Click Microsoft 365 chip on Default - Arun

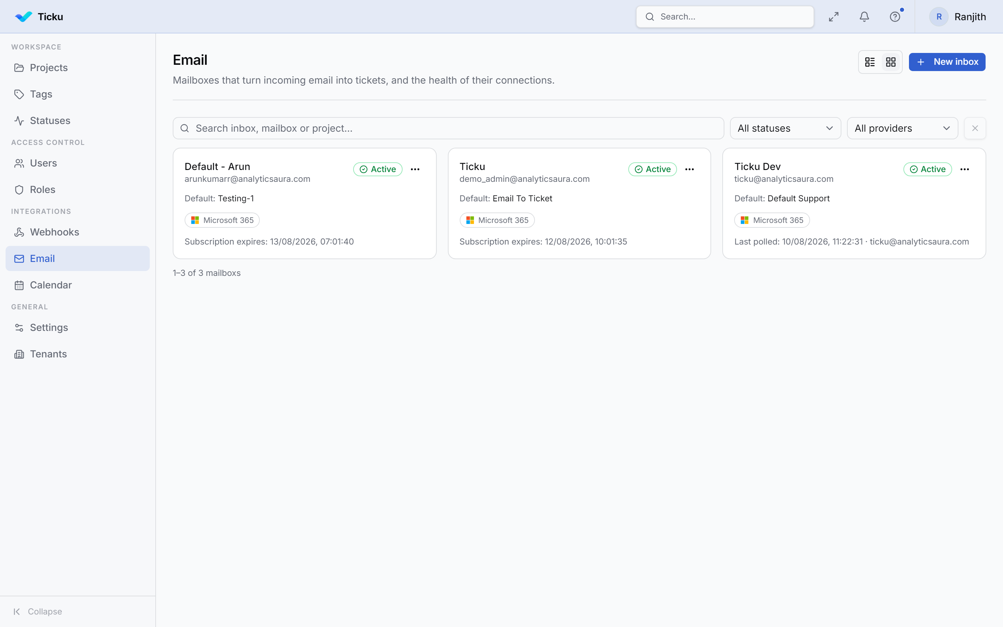[222, 220]
